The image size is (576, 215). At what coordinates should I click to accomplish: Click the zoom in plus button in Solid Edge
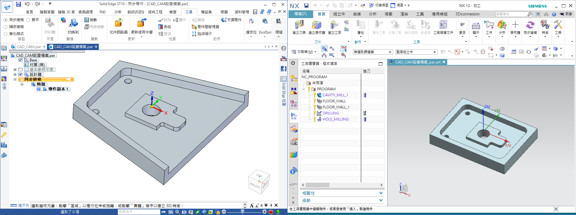pos(264,212)
